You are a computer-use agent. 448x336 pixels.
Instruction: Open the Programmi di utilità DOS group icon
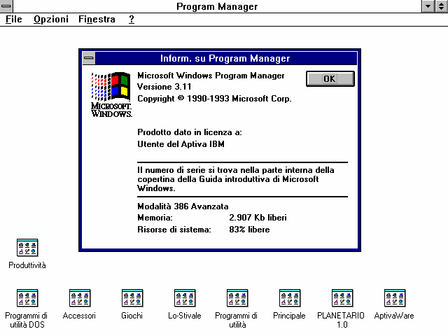[x=27, y=297]
